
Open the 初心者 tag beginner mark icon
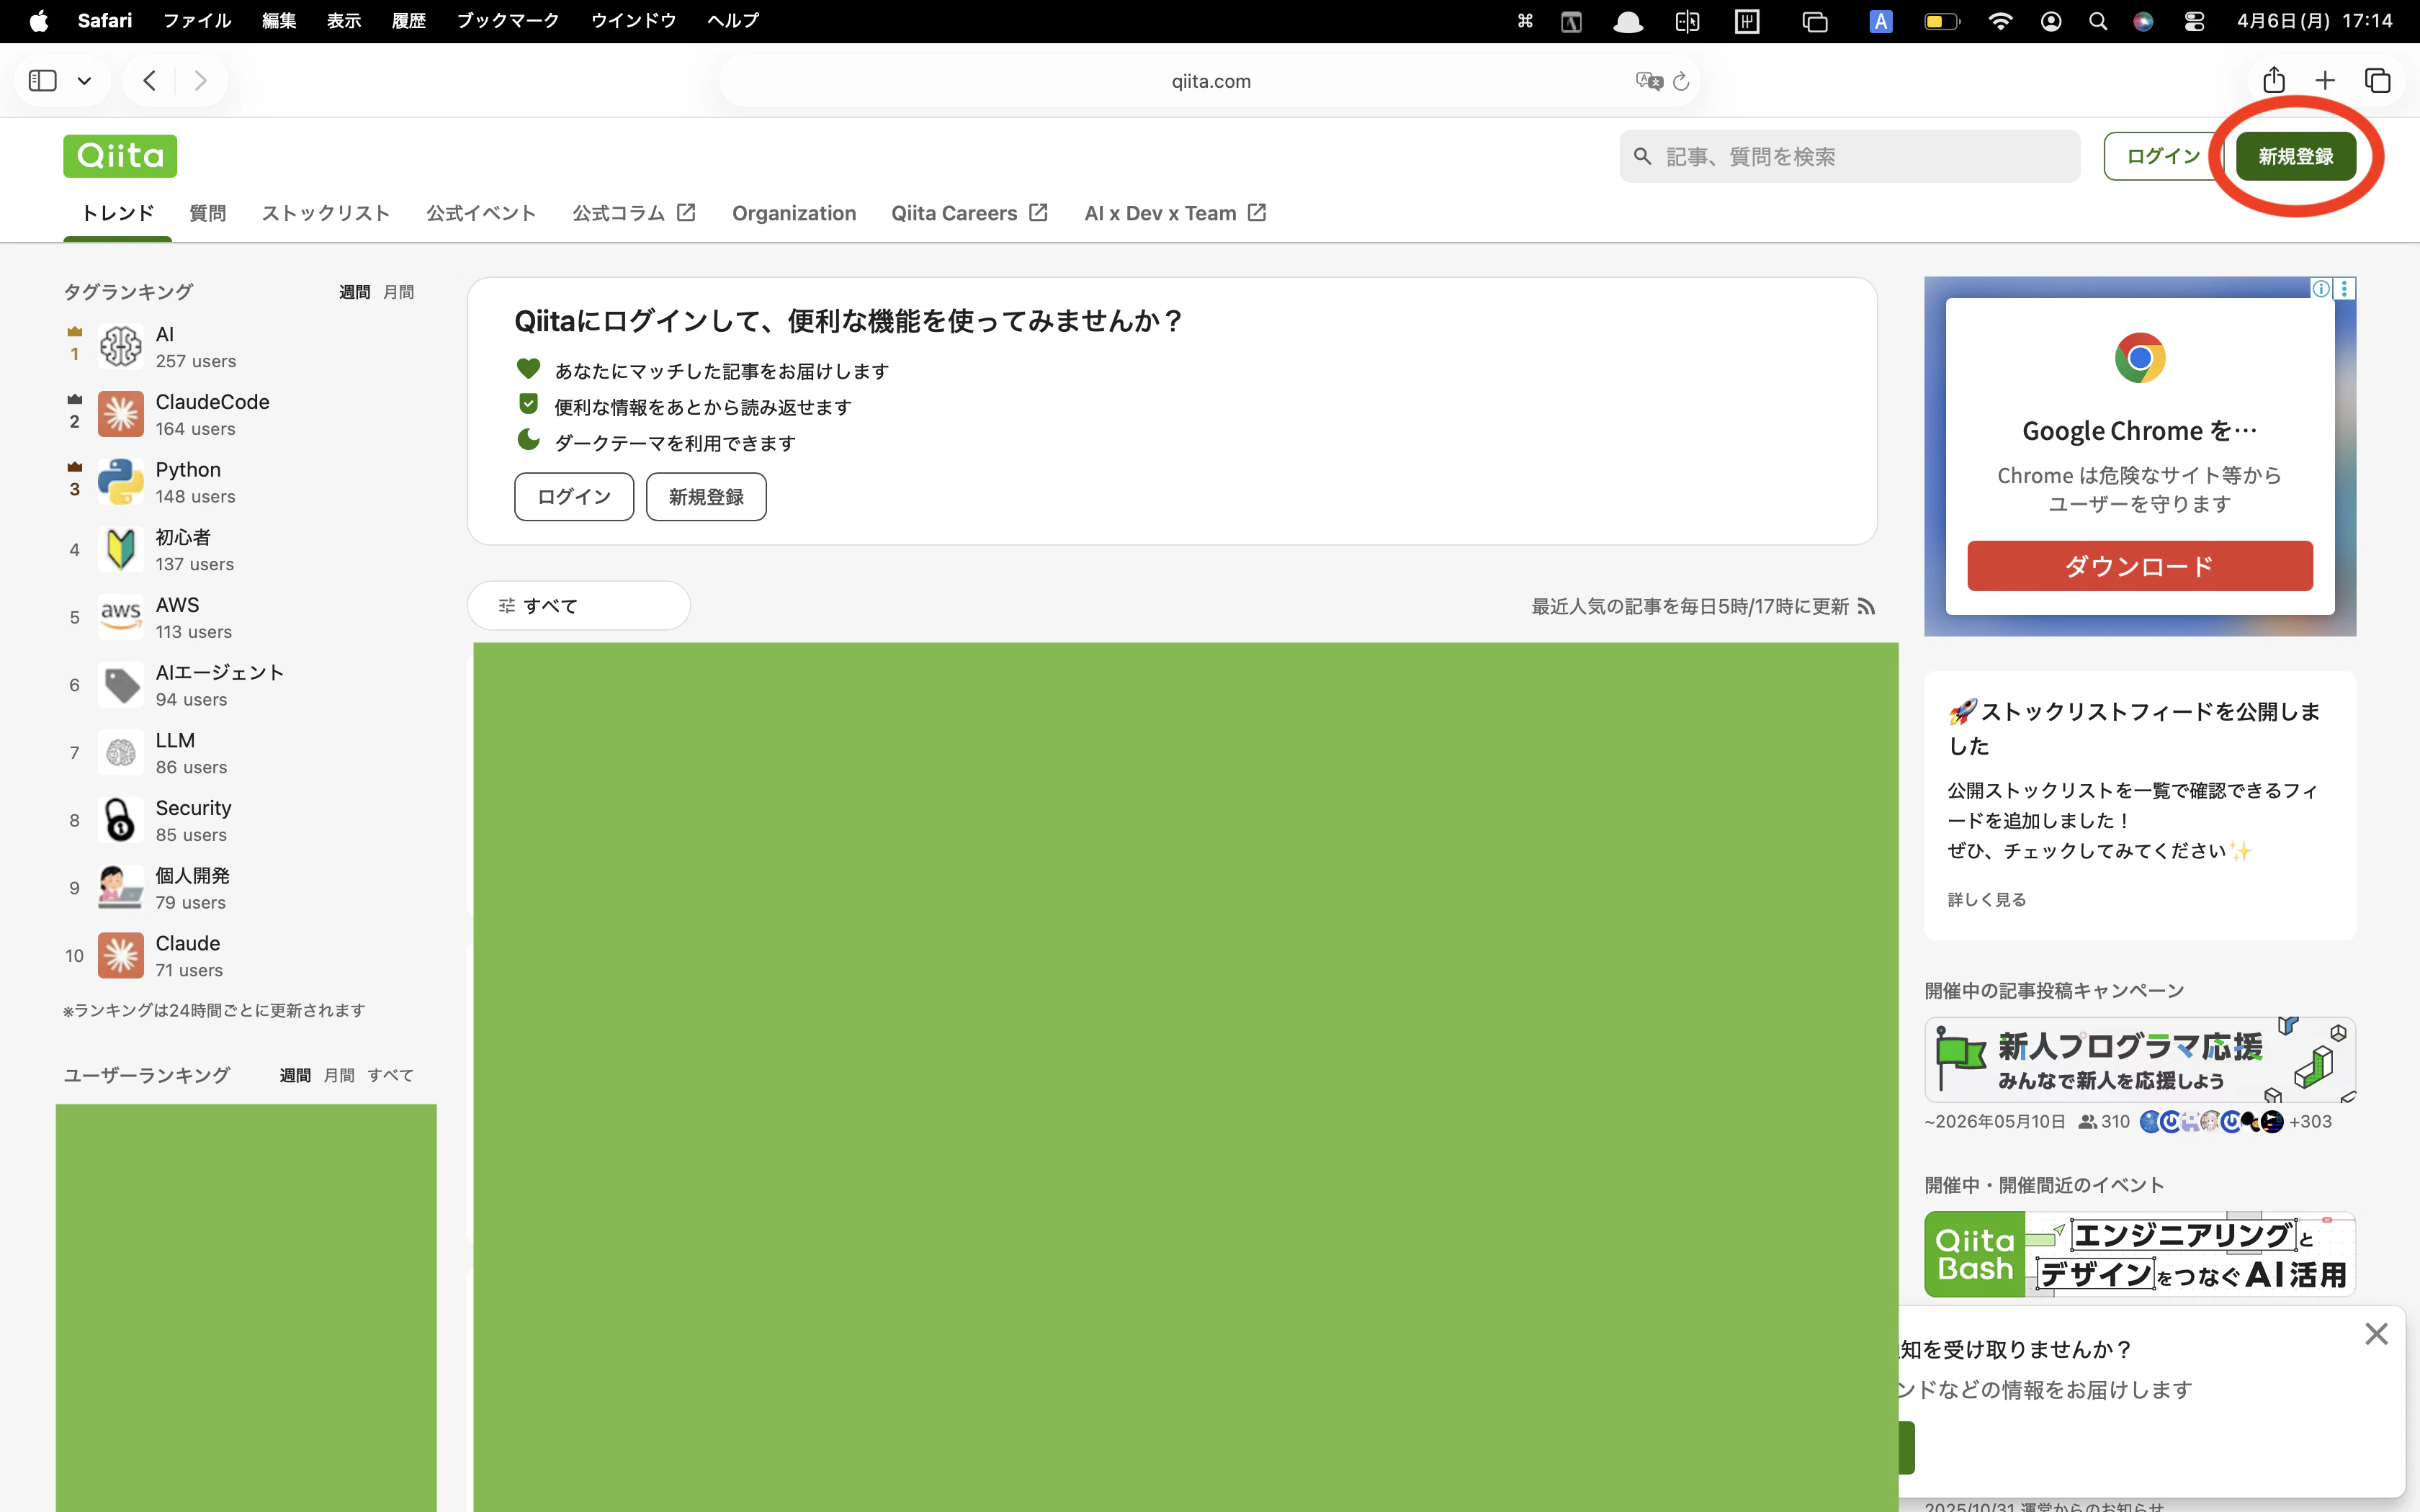[x=121, y=550]
